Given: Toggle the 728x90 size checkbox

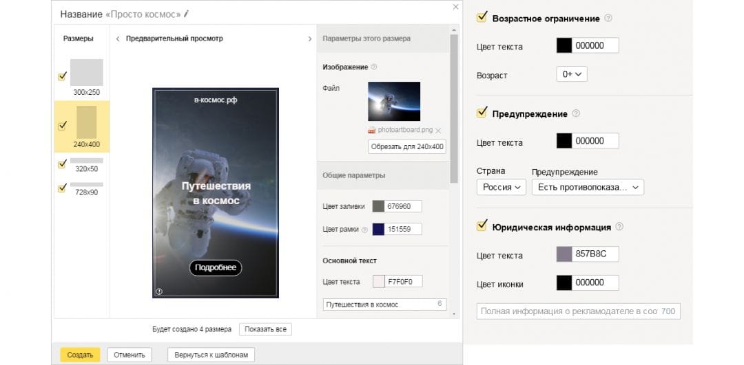Looking at the screenshot, I should (x=62, y=188).
